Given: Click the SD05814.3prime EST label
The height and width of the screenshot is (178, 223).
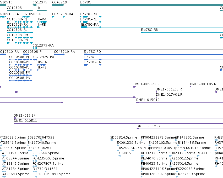Looking at the screenshot, I should [145, 148].
